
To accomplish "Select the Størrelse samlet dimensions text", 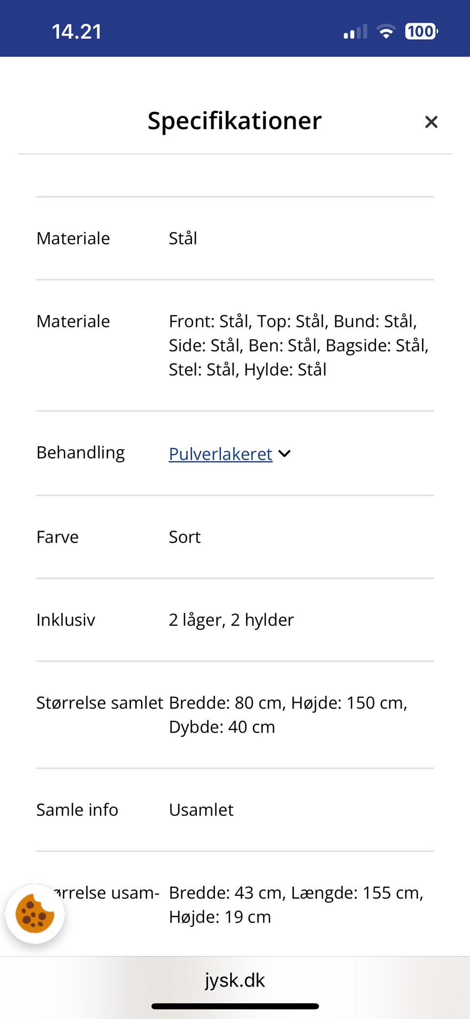I will pos(289,714).
